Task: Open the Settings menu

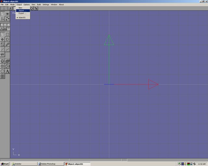Action: point(46,5)
